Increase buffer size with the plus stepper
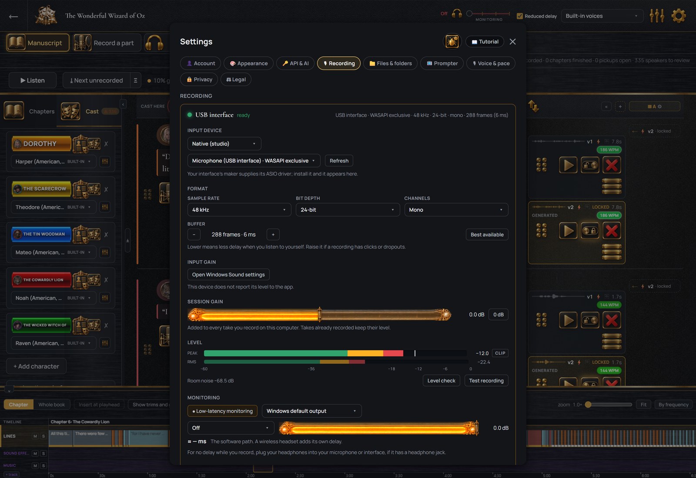Screen dimensions: 696x478 point(273,235)
